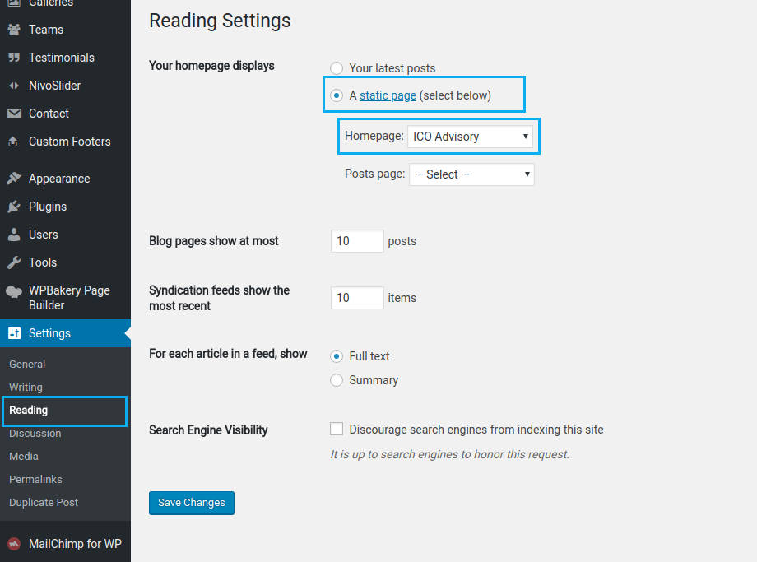Image resolution: width=757 pixels, height=562 pixels.
Task: Choose the Summary radio option
Action: pyautogui.click(x=337, y=380)
